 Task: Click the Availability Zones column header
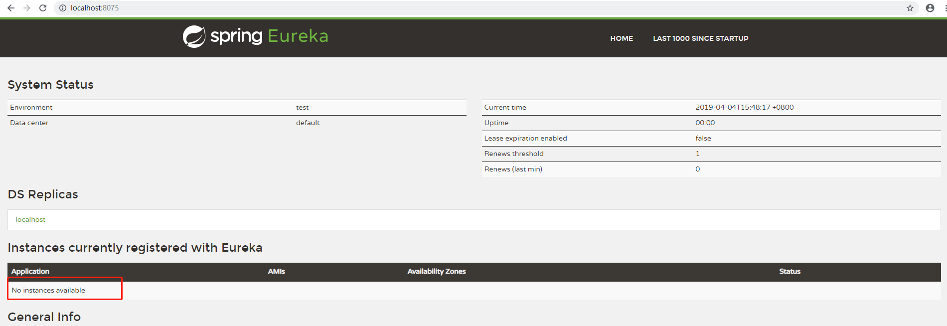(x=437, y=271)
